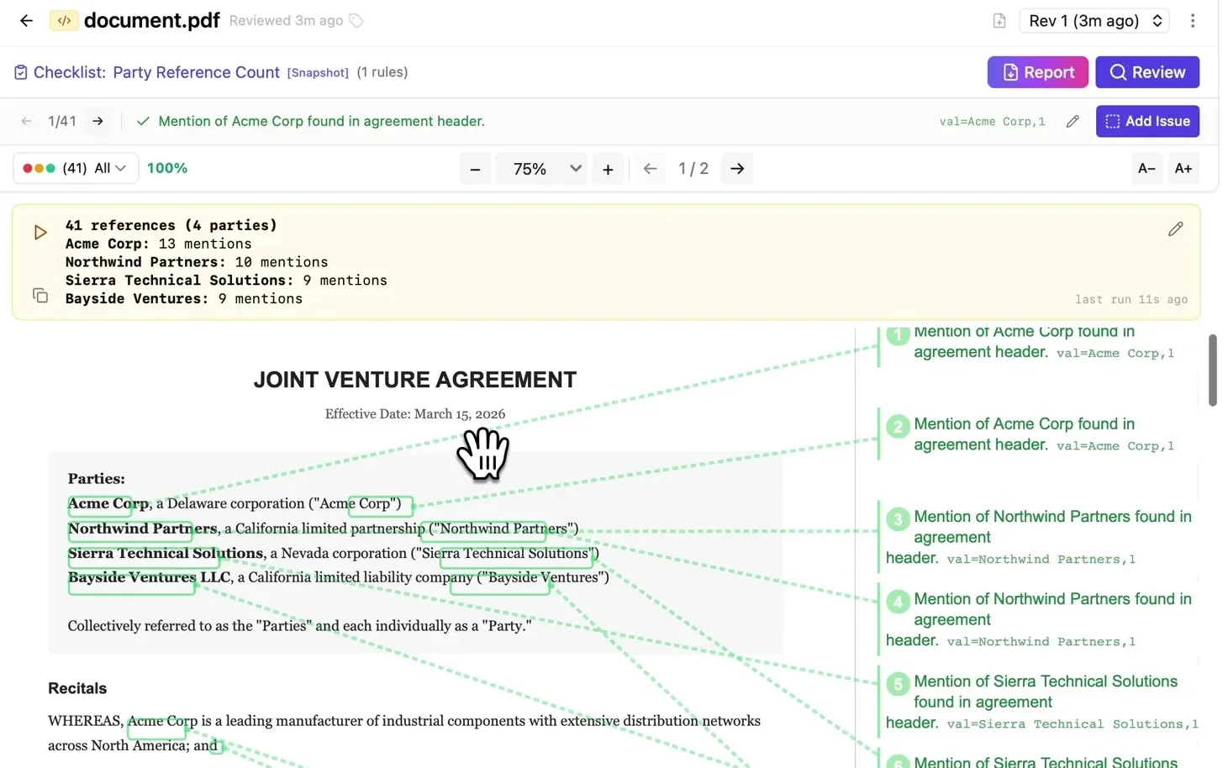Click the Add Issue button
Image resolution: width=1223 pixels, height=768 pixels.
pyautogui.click(x=1147, y=121)
